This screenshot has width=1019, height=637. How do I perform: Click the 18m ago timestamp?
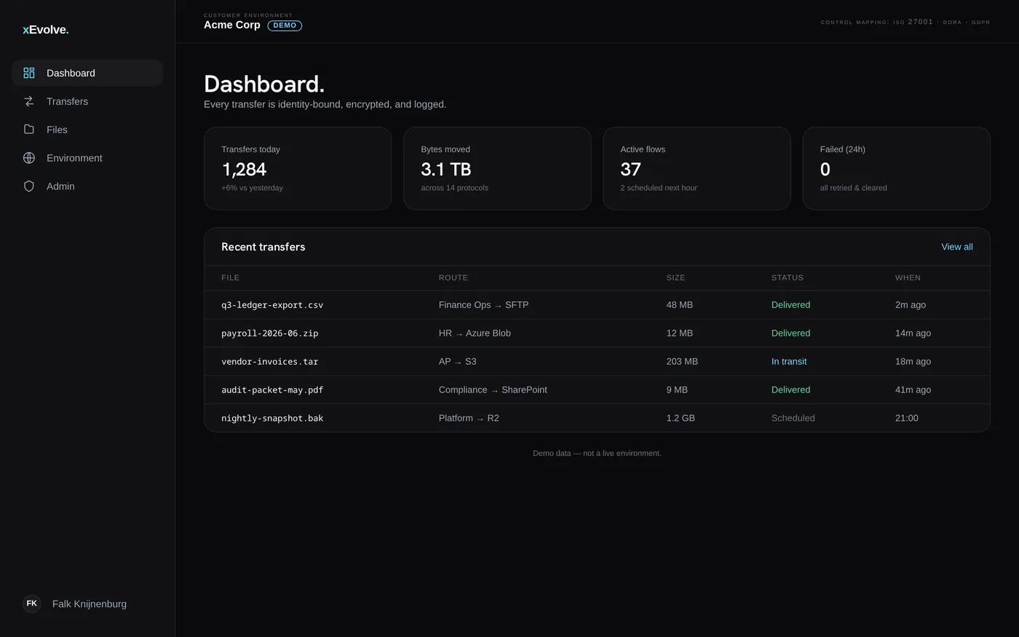913,362
